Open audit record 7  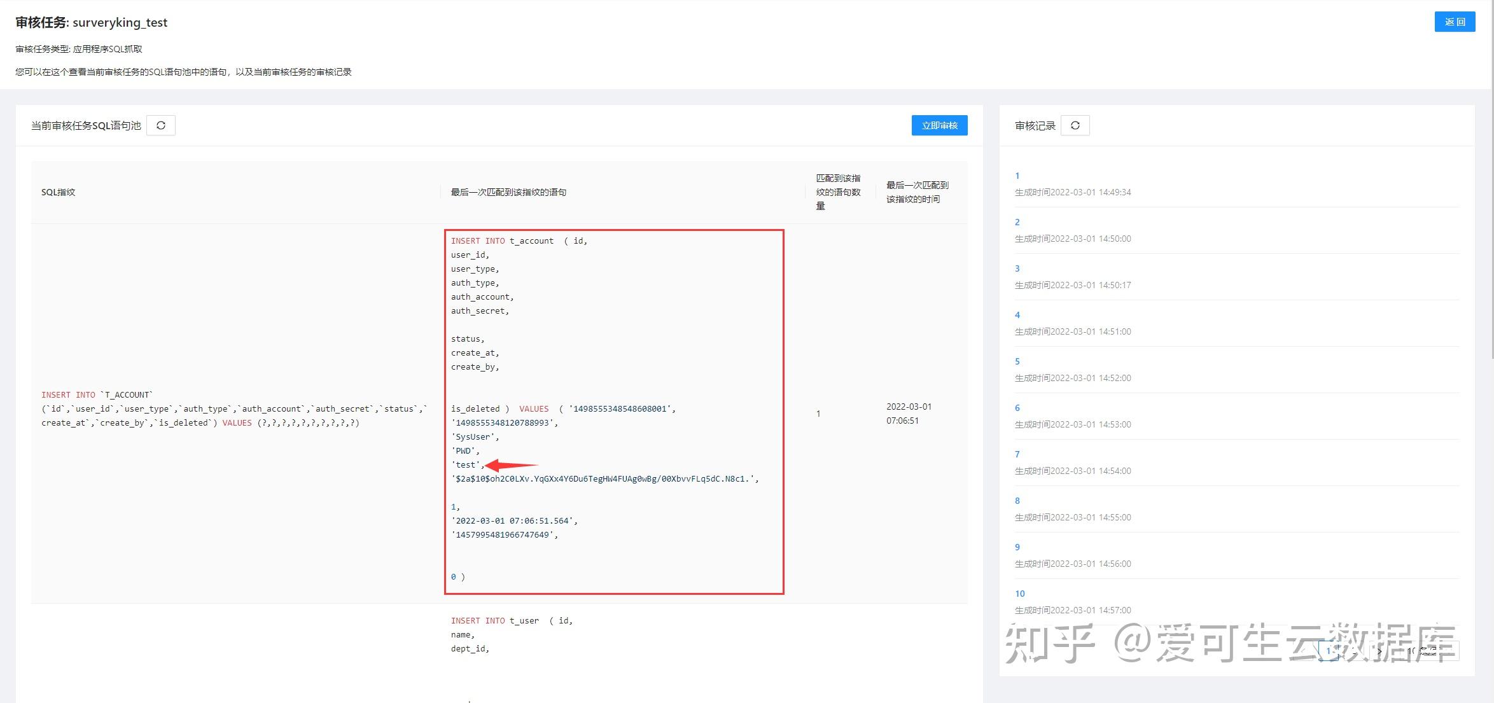[1017, 454]
